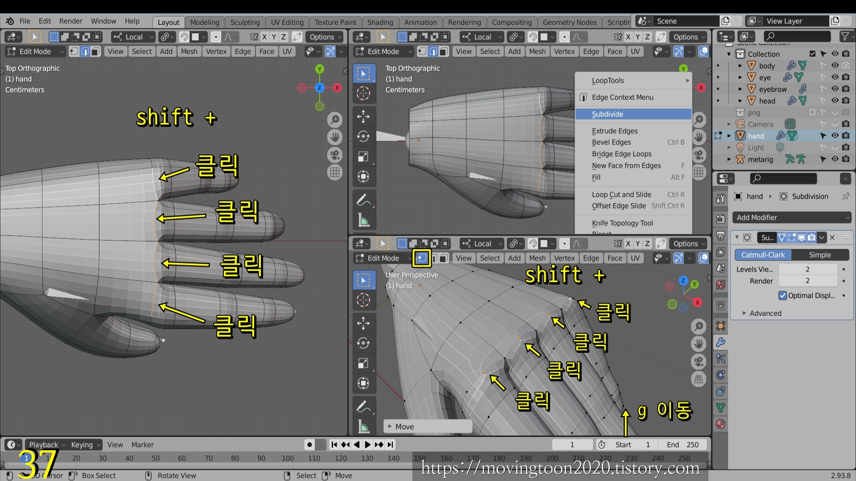Toggle auto keying record button
This screenshot has height=481, width=856.
click(x=309, y=444)
